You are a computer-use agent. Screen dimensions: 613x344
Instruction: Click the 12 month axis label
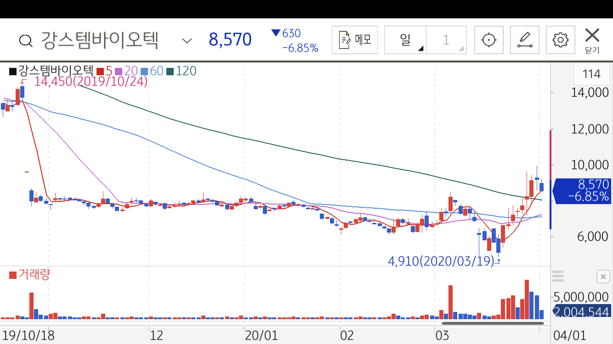(x=157, y=335)
